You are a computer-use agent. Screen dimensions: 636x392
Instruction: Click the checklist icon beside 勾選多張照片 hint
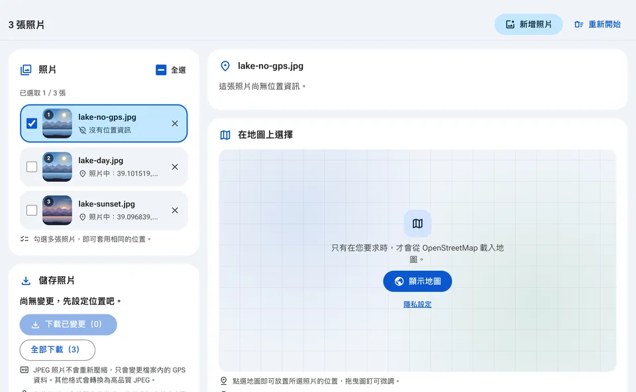[x=25, y=239]
